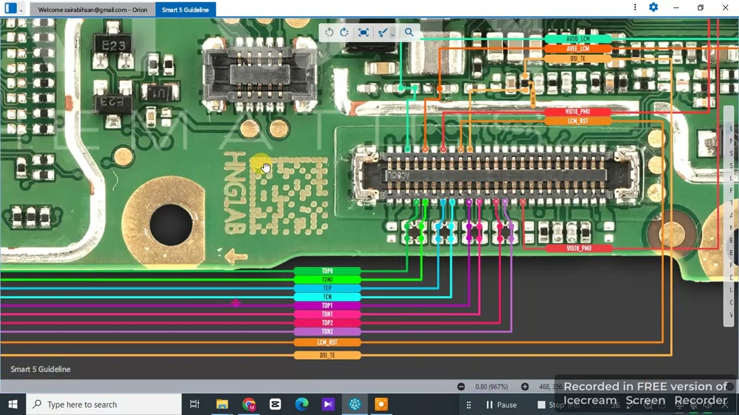
Task: Open Task View on taskbar
Action: click(195, 405)
